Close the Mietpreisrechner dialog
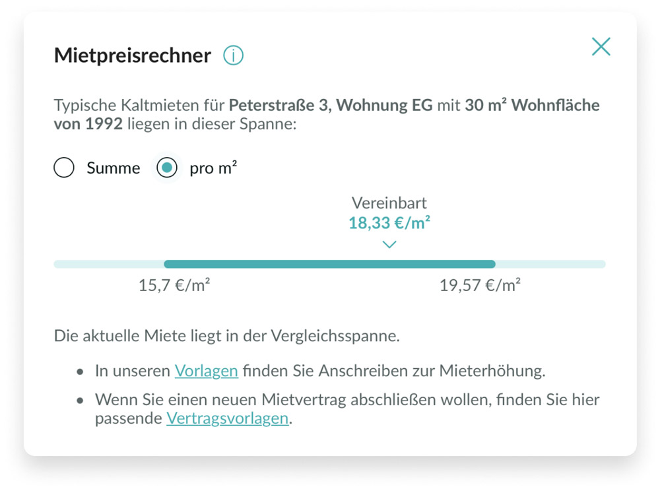The height and width of the screenshot is (491, 660). pos(601,47)
